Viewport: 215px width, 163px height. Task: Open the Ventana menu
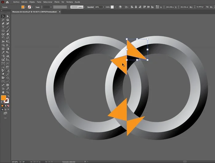point(69,2)
